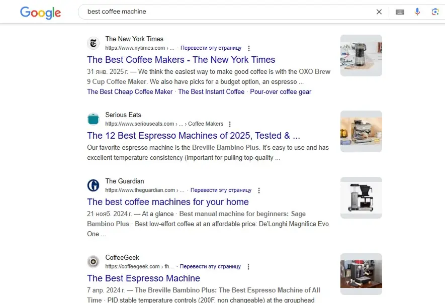This screenshot has height=303, width=445.
Task: Open more options for coffeegeek.com result
Action: (248, 267)
